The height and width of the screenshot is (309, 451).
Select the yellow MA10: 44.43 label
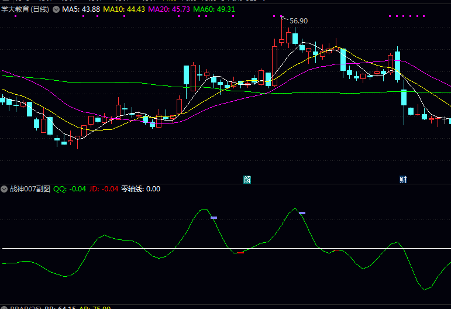click(123, 10)
